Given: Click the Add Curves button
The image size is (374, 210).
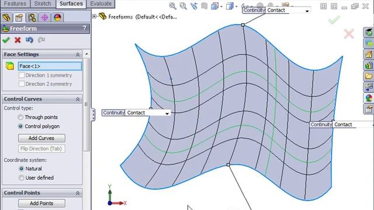Looking at the screenshot, I should point(41,138).
